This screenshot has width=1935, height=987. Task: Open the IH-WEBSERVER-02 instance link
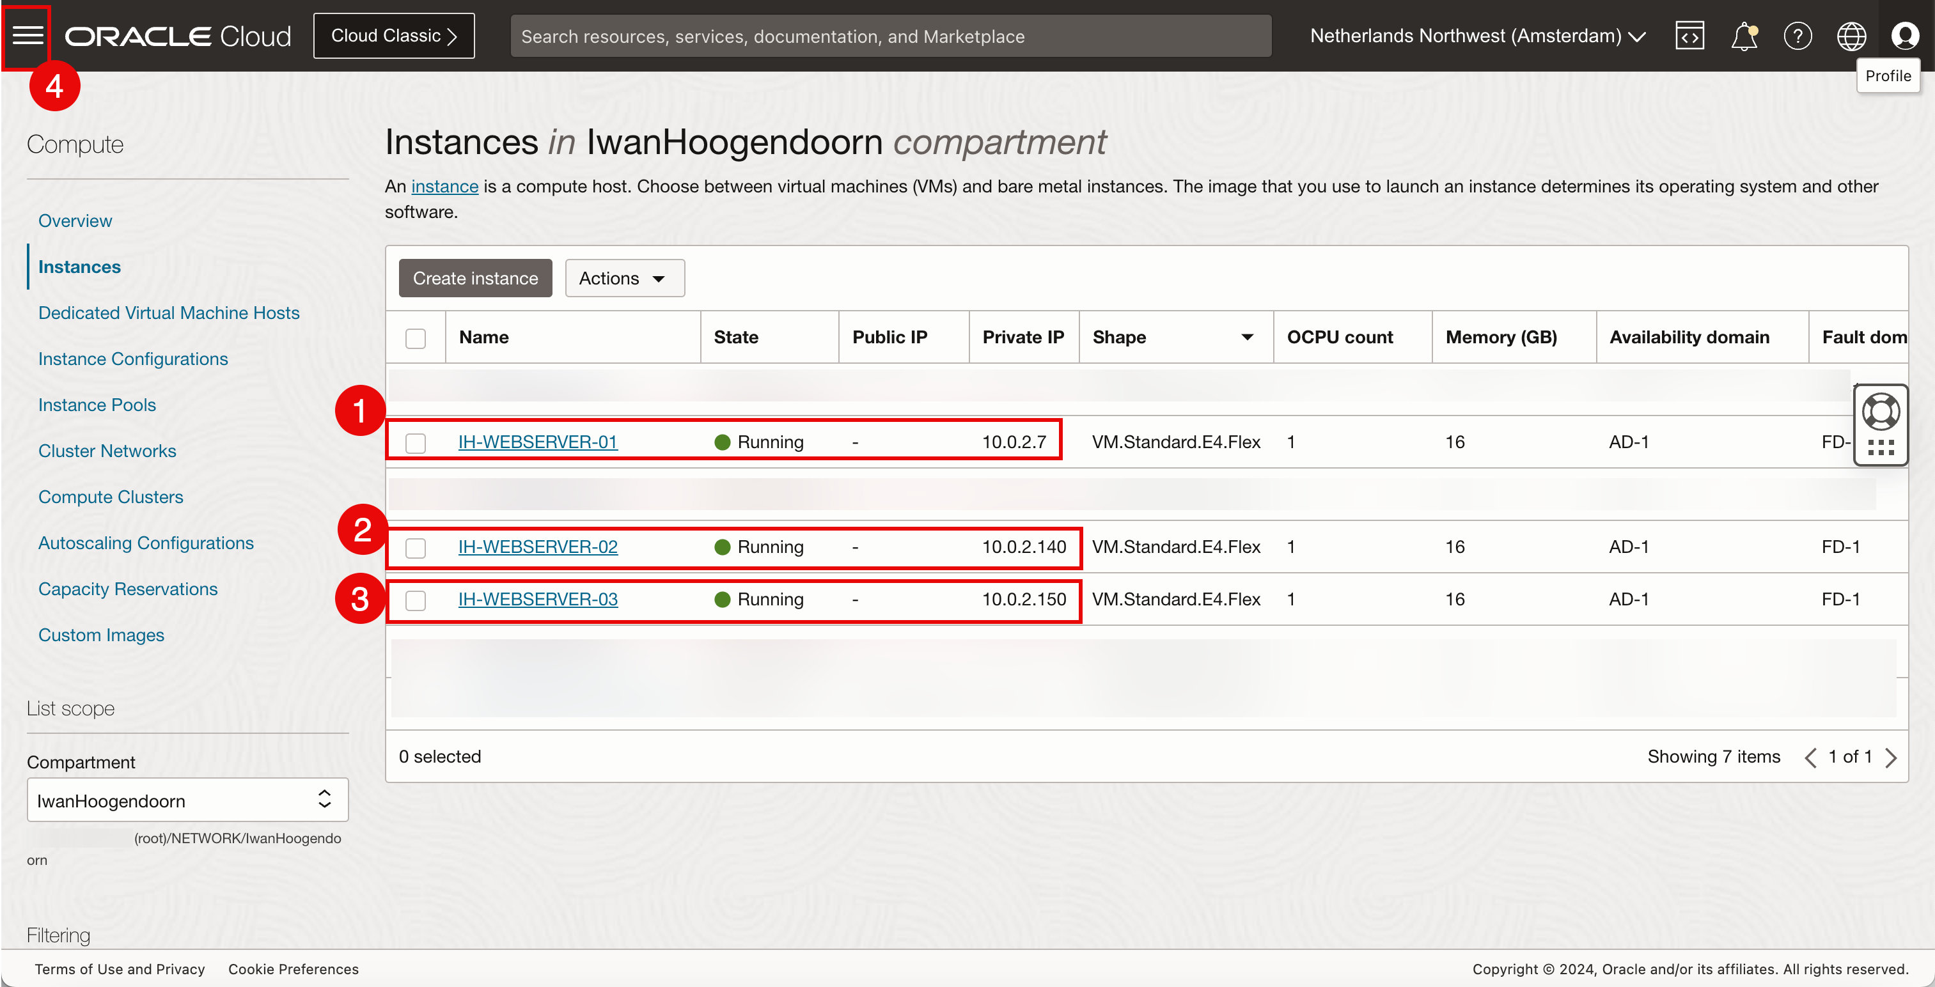[x=538, y=547]
